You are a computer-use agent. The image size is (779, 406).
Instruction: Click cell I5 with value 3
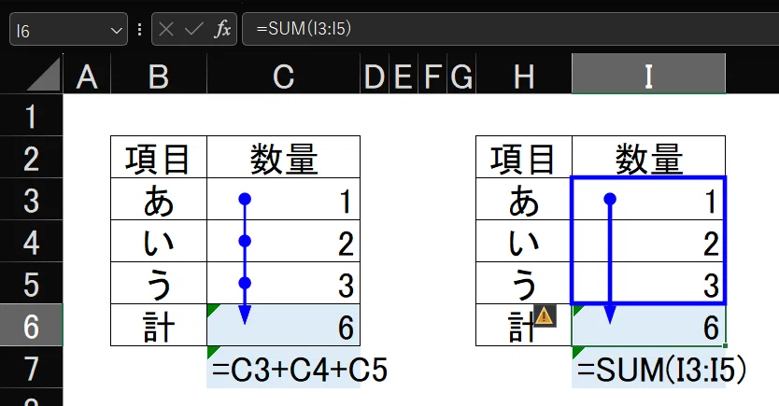(648, 284)
